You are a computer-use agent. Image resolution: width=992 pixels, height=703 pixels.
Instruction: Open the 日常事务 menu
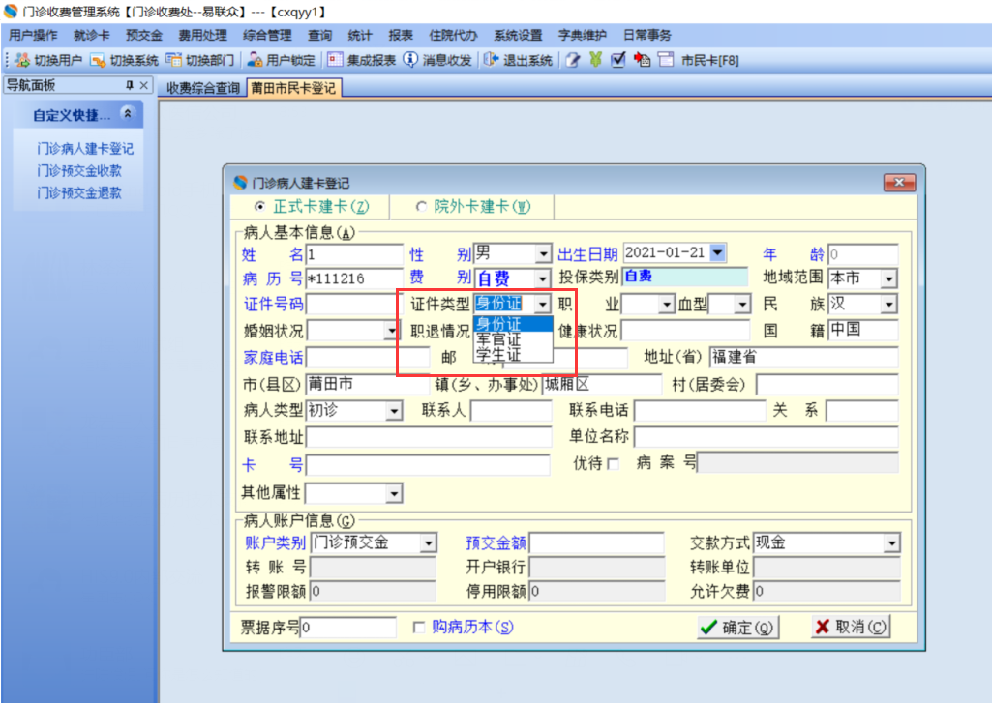pyautogui.click(x=646, y=36)
